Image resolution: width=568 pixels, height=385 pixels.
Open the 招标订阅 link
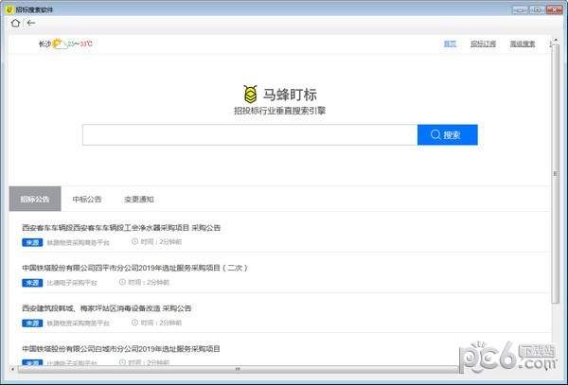pyautogui.click(x=483, y=44)
